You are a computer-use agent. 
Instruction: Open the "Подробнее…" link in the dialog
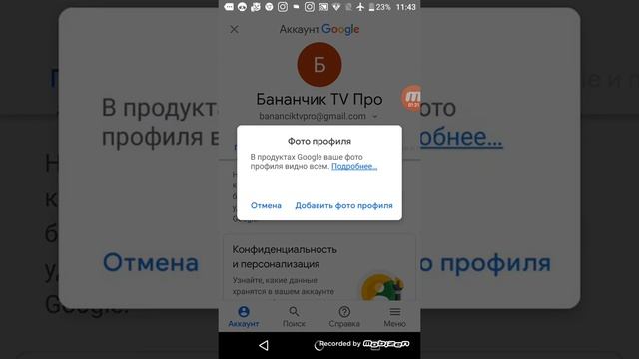(x=354, y=167)
